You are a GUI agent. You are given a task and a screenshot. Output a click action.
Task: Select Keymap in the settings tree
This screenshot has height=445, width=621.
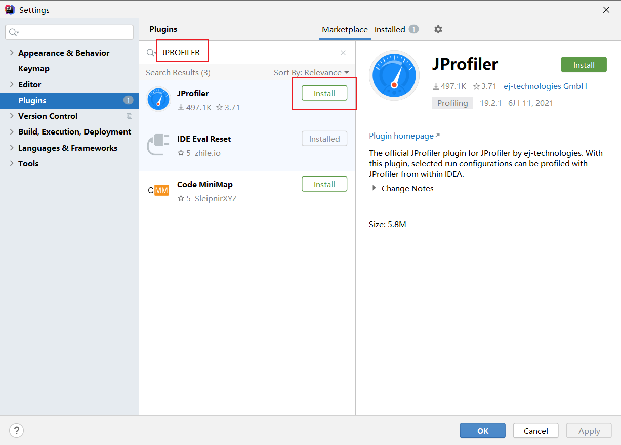click(x=34, y=69)
